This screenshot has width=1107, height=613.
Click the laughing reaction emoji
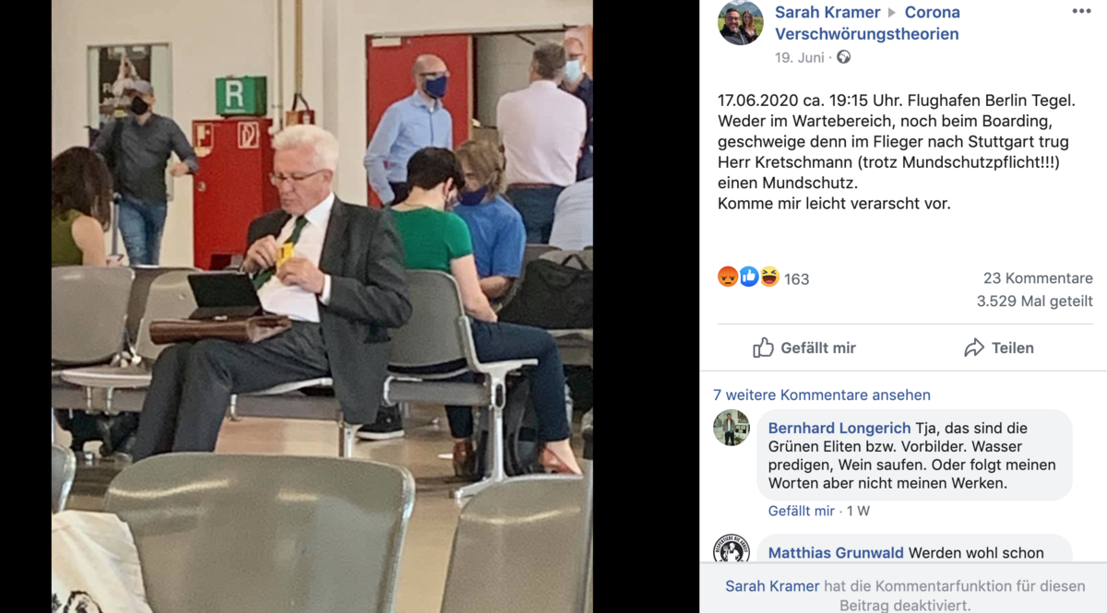(x=769, y=277)
